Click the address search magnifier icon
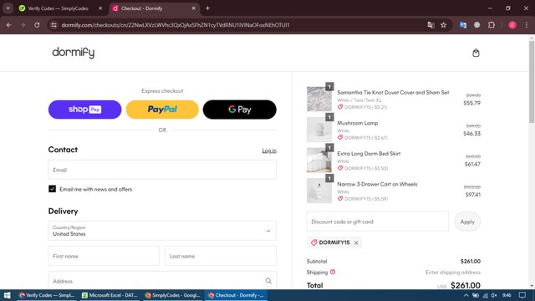The image size is (535, 301). coord(268,281)
